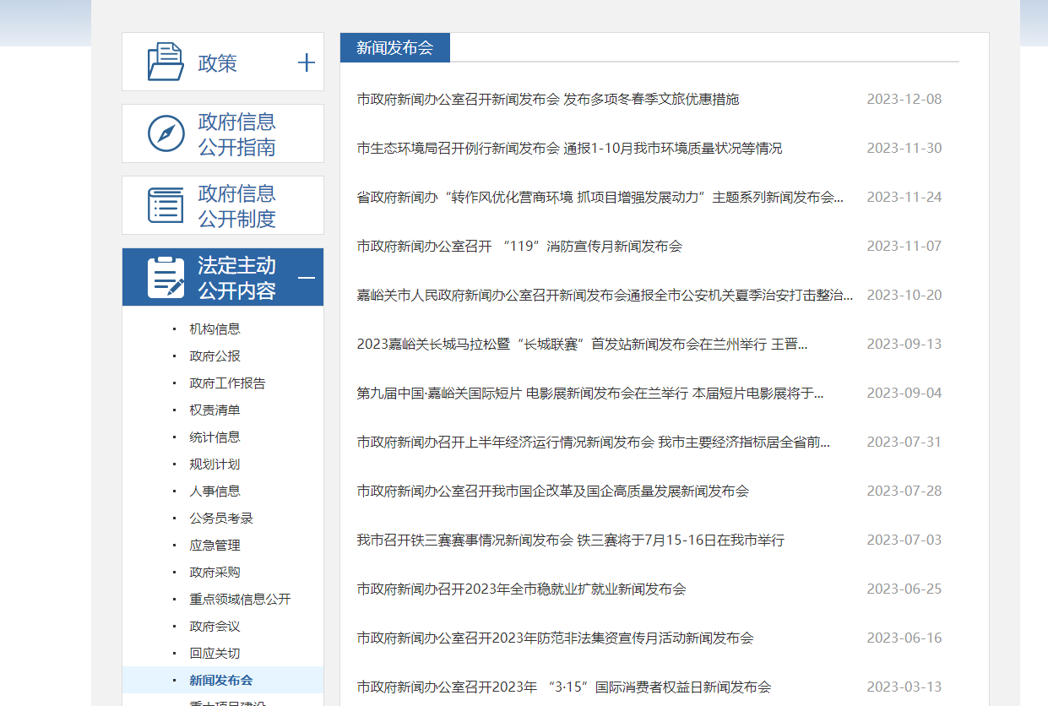The height and width of the screenshot is (706, 1048).
Task: Click the clipboard icon for 法定主动公开内容
Action: [166, 278]
